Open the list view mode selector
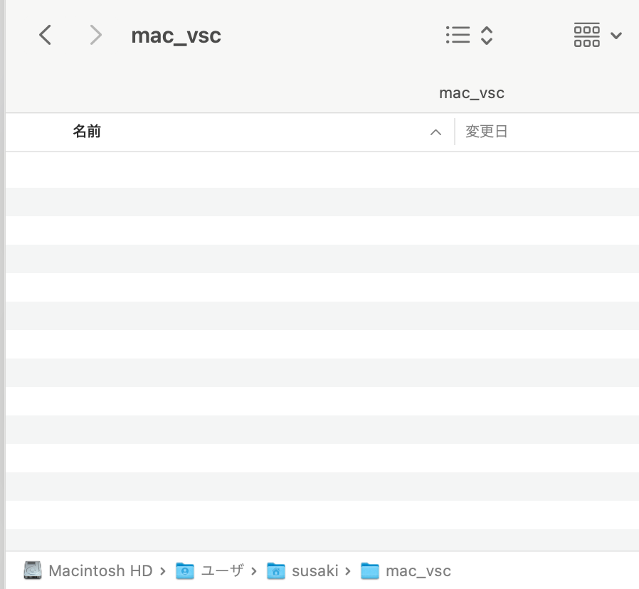Viewport: 639px width, 589px height. pyautogui.click(x=469, y=35)
